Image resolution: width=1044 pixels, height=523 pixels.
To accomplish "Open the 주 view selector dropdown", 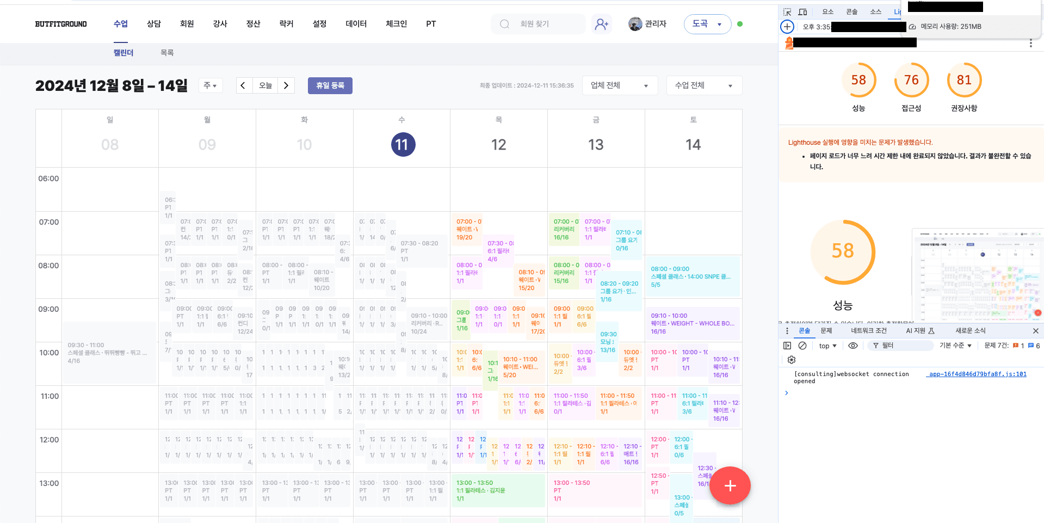I will click(x=211, y=85).
